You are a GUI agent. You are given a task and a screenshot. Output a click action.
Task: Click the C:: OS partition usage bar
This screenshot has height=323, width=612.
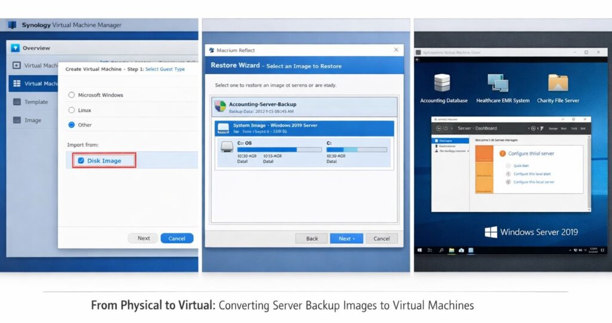tap(280, 150)
